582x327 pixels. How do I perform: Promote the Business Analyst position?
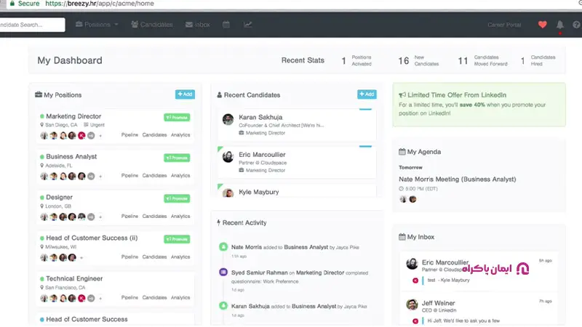point(177,157)
